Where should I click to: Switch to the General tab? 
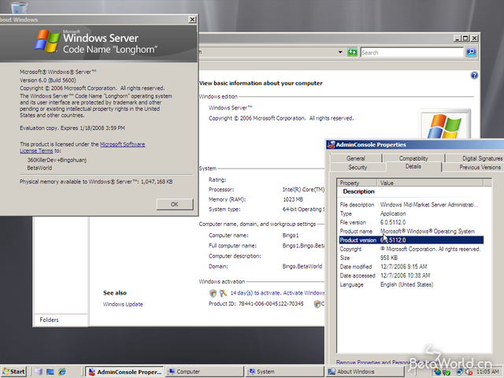355,158
